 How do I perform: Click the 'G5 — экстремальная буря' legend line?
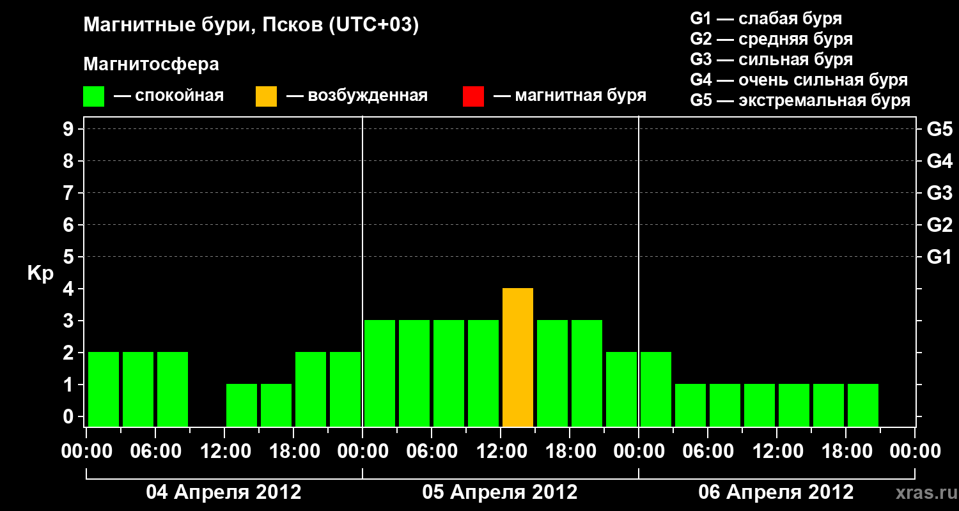tap(800, 100)
